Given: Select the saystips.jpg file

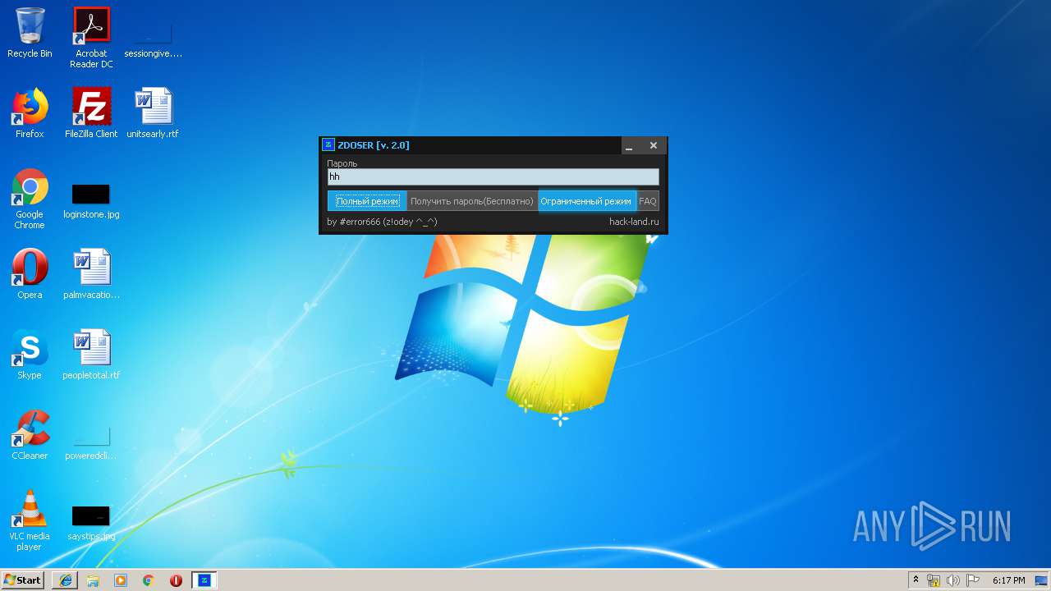Looking at the screenshot, I should [x=91, y=524].
